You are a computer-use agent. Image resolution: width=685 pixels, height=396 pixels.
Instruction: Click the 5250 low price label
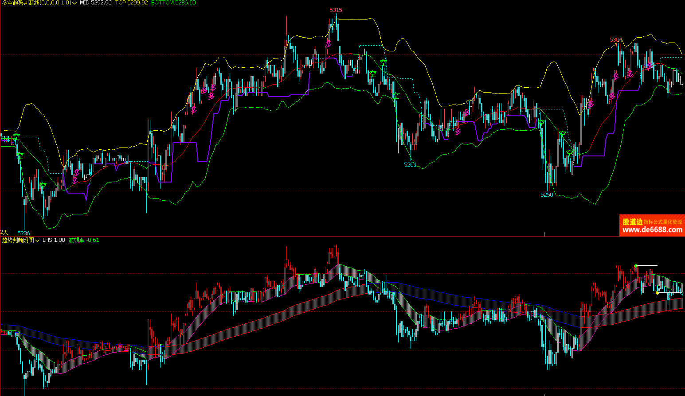pyautogui.click(x=547, y=195)
